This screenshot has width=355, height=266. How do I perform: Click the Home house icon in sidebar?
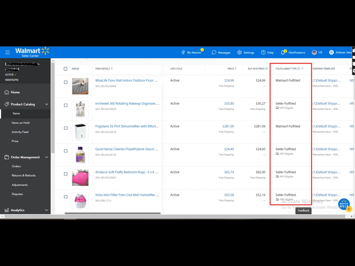point(6,92)
